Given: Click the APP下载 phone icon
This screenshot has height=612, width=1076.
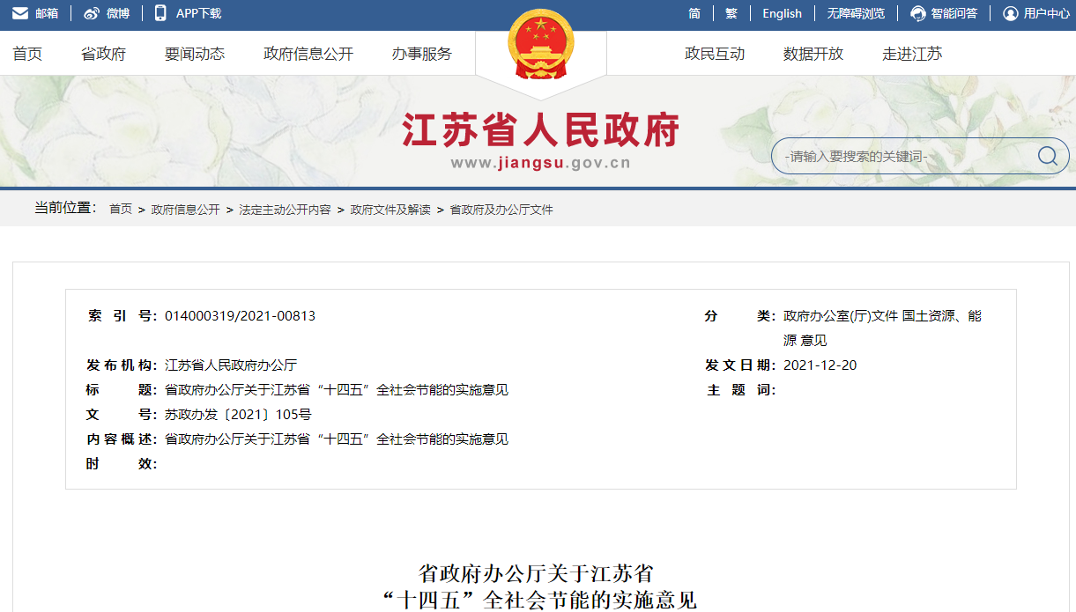Looking at the screenshot, I should [160, 13].
